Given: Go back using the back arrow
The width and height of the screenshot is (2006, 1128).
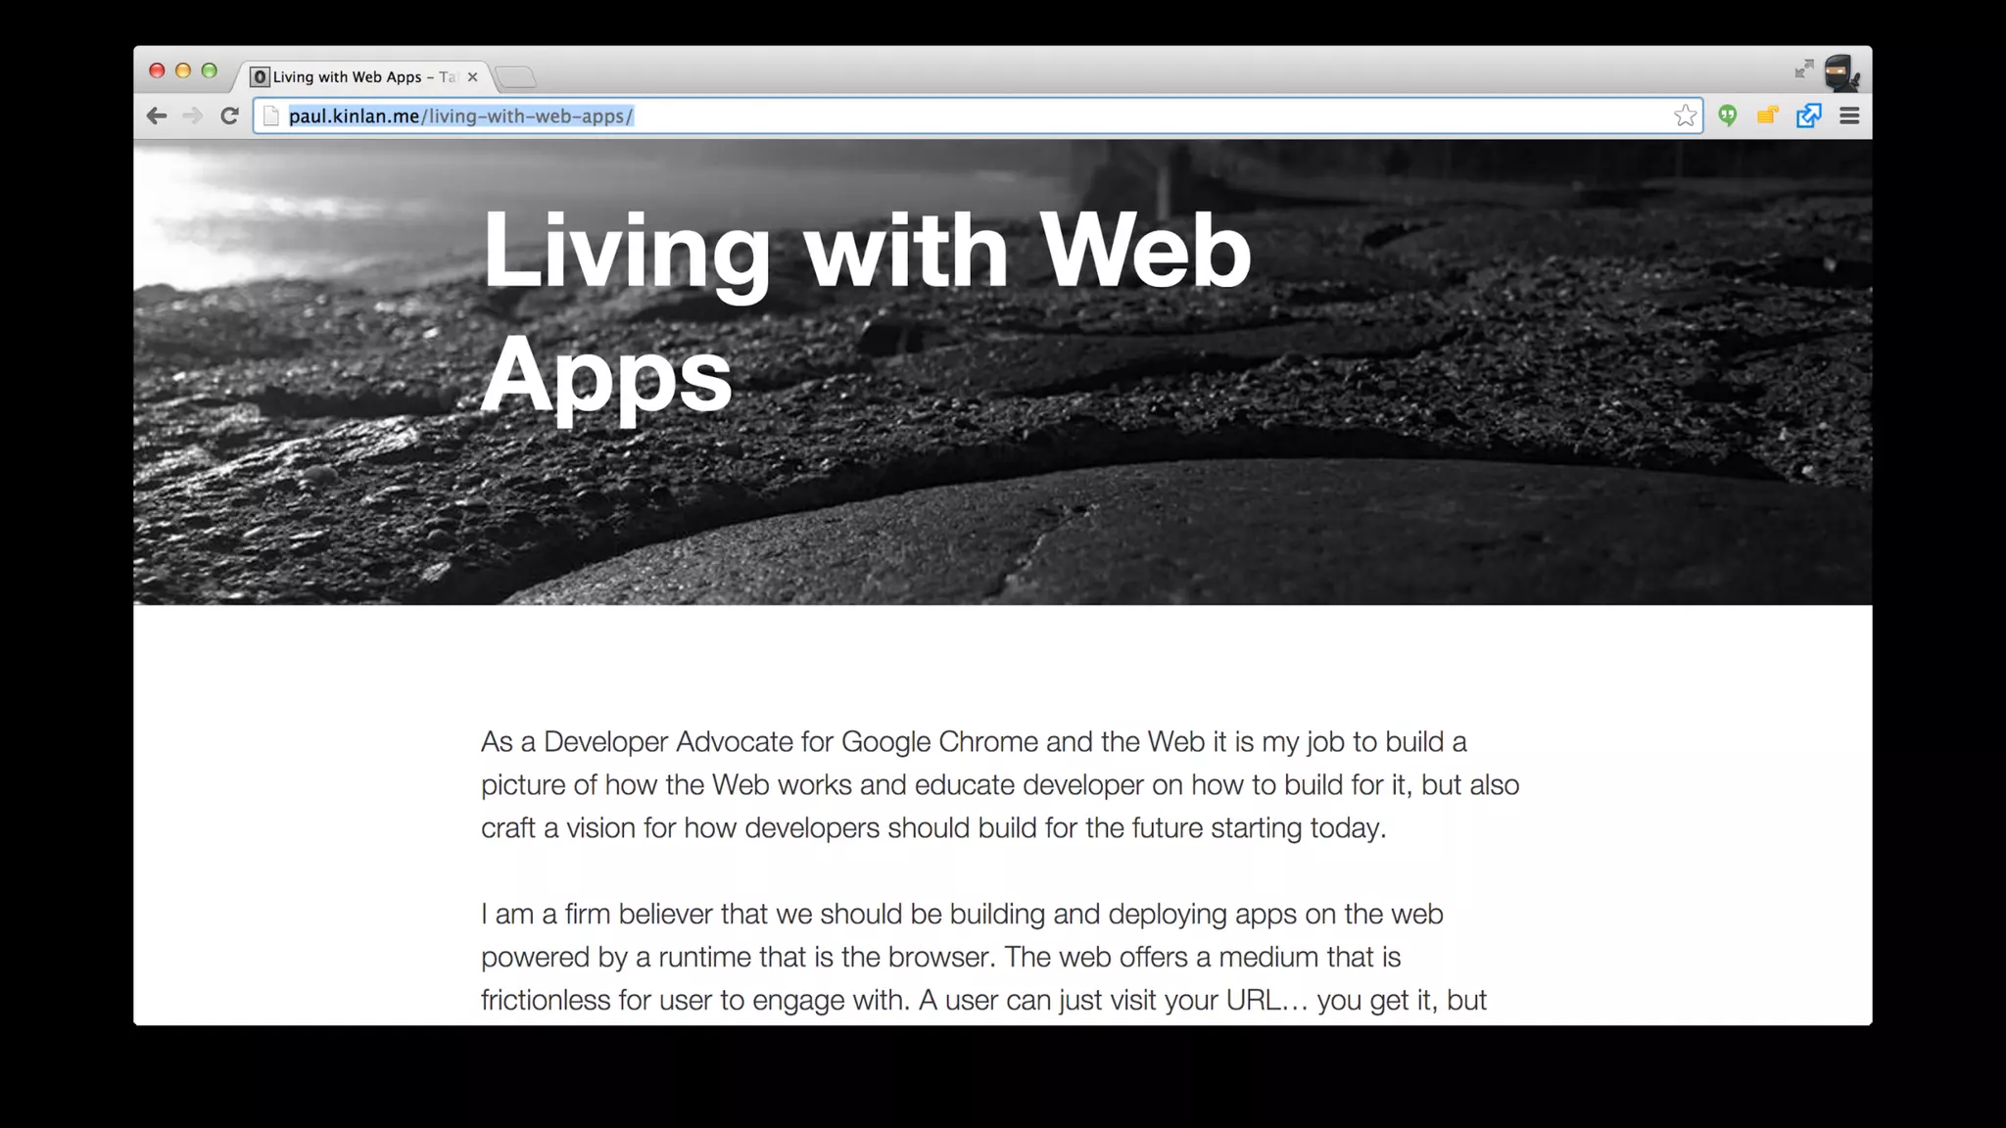Looking at the screenshot, I should point(157,117).
